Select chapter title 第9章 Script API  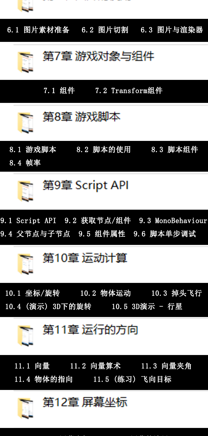pos(86,185)
